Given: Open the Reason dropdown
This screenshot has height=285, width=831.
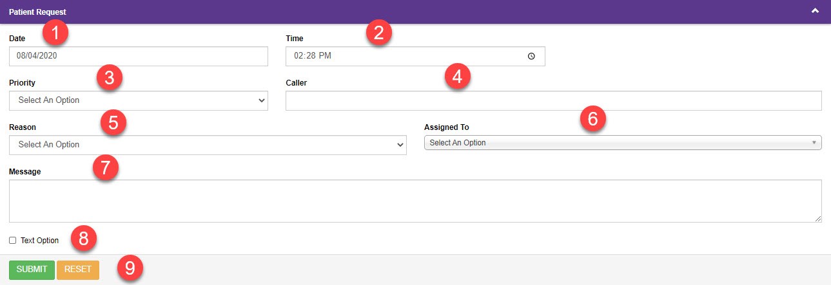Looking at the screenshot, I should (x=208, y=145).
